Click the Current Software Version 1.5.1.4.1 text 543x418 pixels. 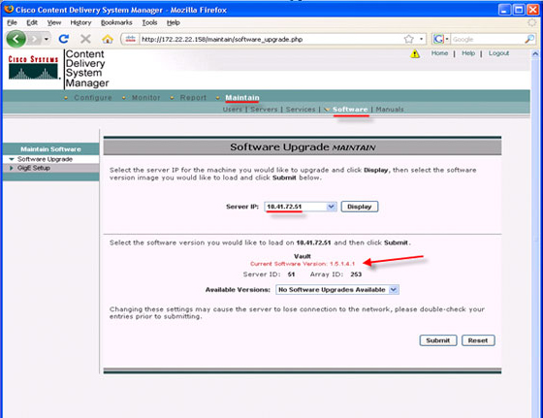click(303, 264)
